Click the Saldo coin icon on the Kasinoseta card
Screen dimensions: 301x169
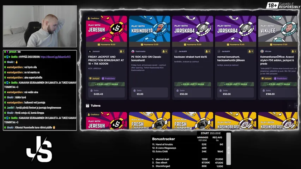tap(134, 90)
